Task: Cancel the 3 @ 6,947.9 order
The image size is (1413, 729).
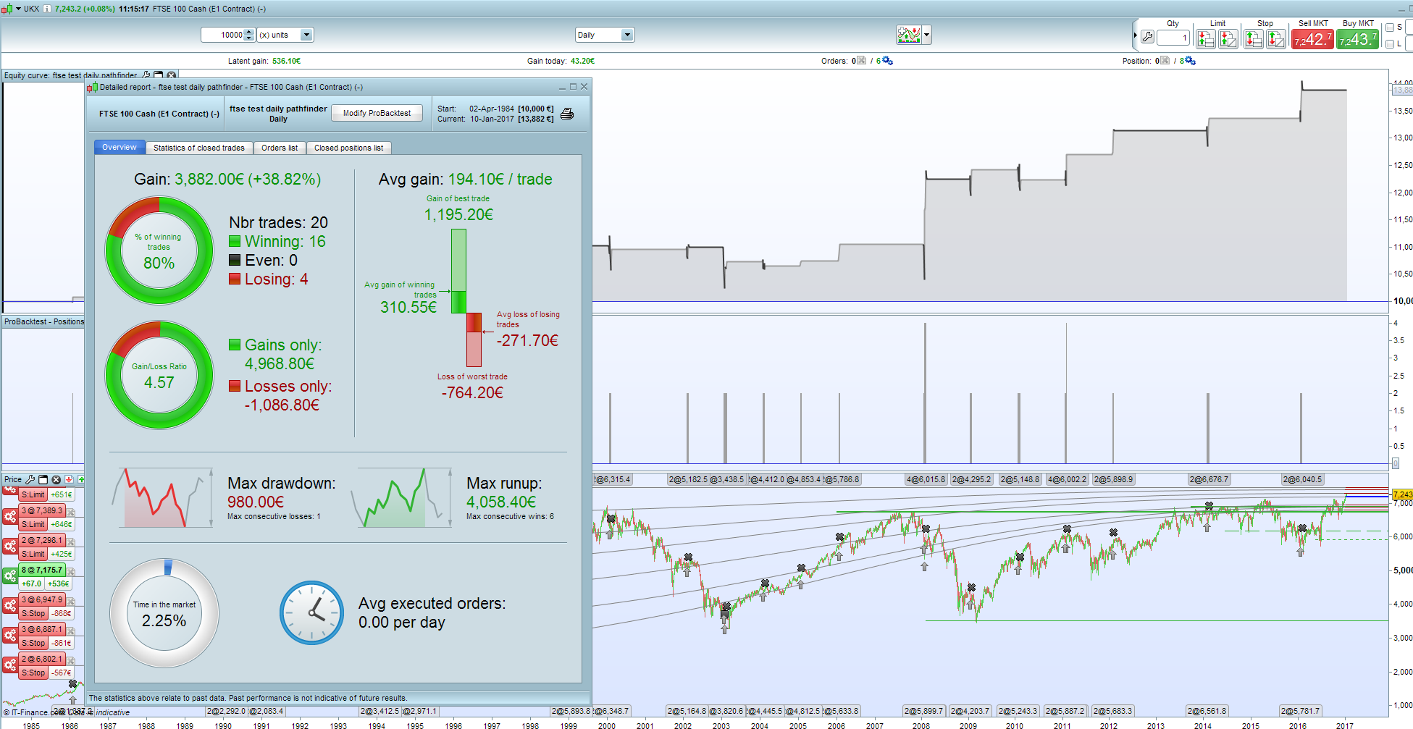Action: (x=71, y=601)
